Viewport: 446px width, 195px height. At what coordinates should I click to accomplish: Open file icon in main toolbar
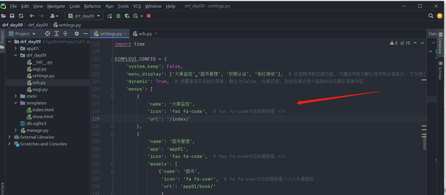click(x=4, y=16)
